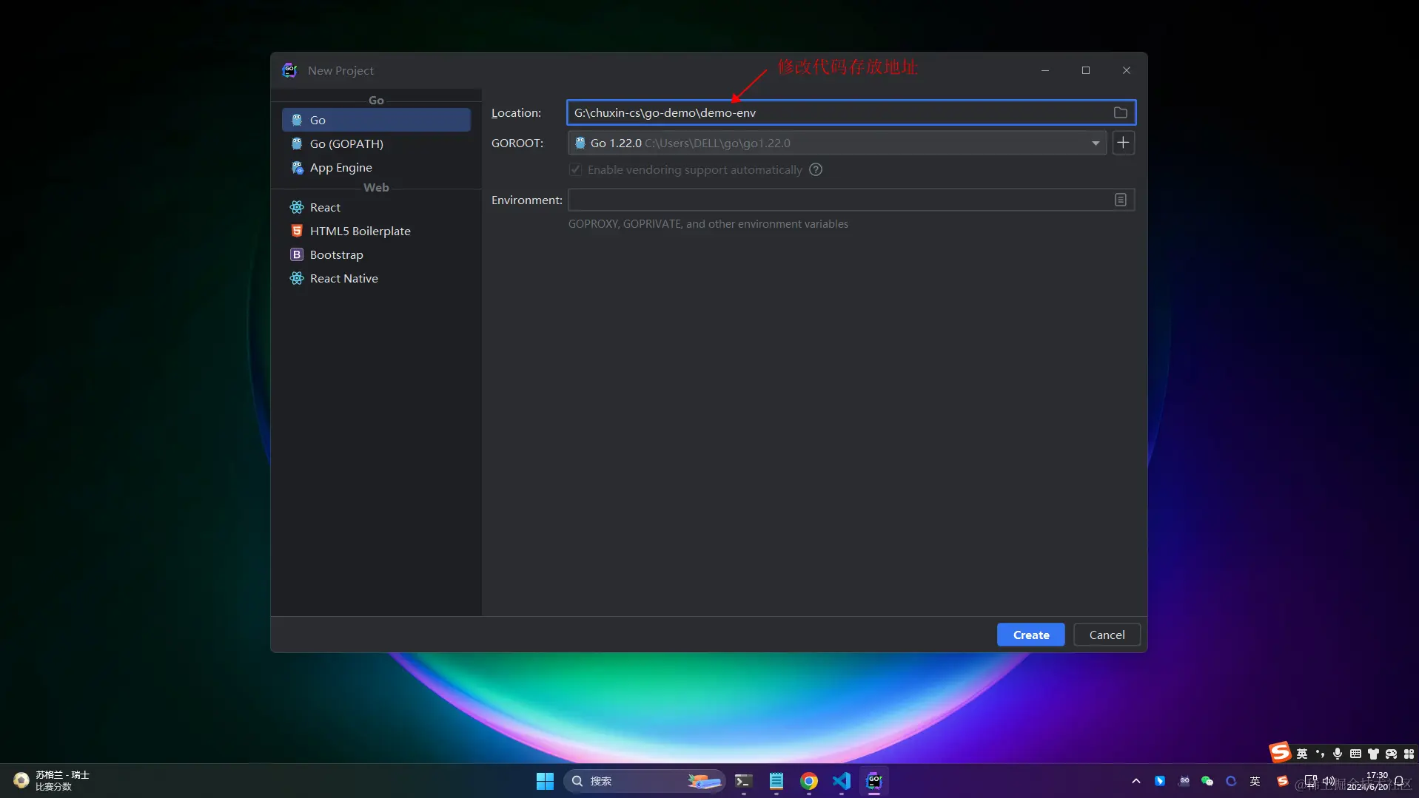Click the blue circular arrow tray icon
1419x798 pixels.
pos(1231,781)
